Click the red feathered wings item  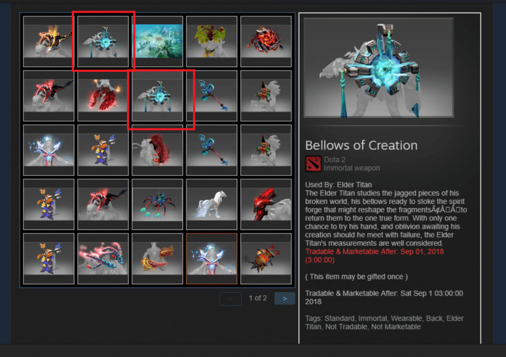[103, 96]
